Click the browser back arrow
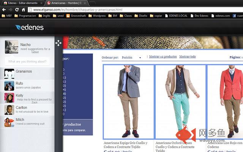The width and height of the screenshot is (243, 152). (4, 9)
